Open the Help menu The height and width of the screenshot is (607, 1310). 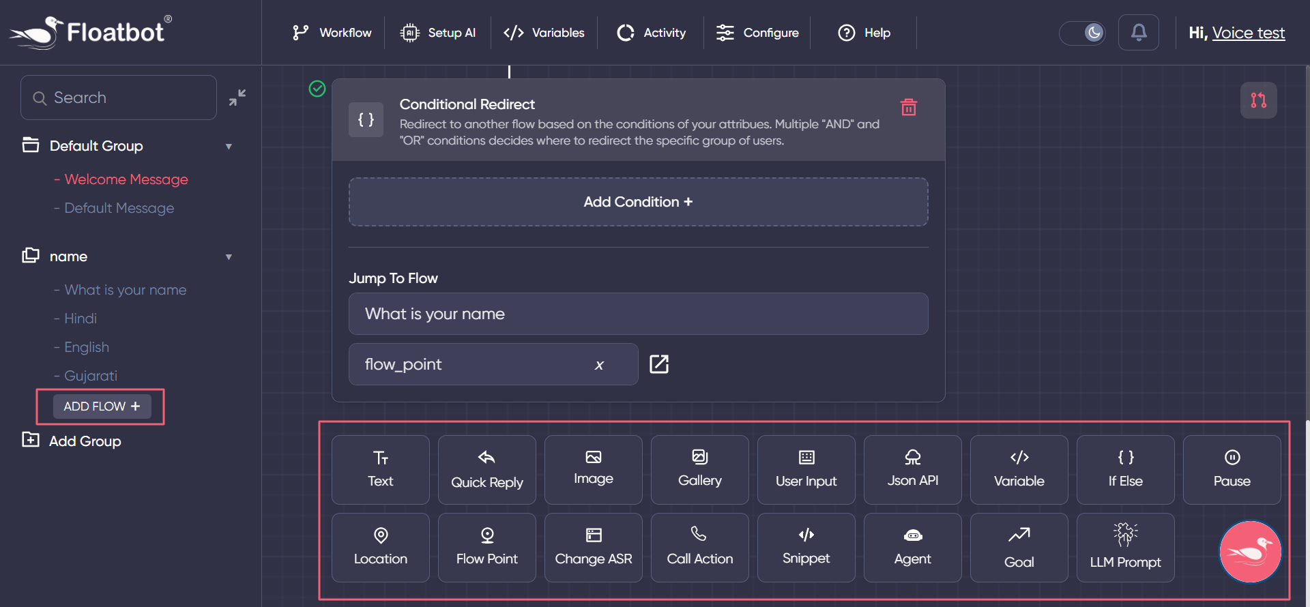864,33
